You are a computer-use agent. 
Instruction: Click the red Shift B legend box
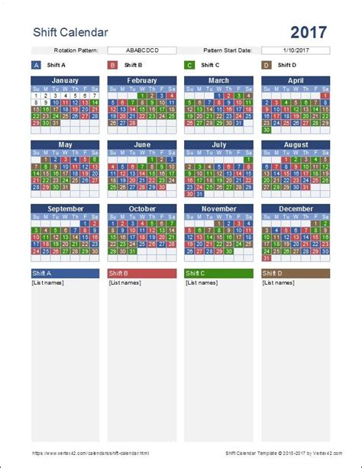tap(112, 65)
